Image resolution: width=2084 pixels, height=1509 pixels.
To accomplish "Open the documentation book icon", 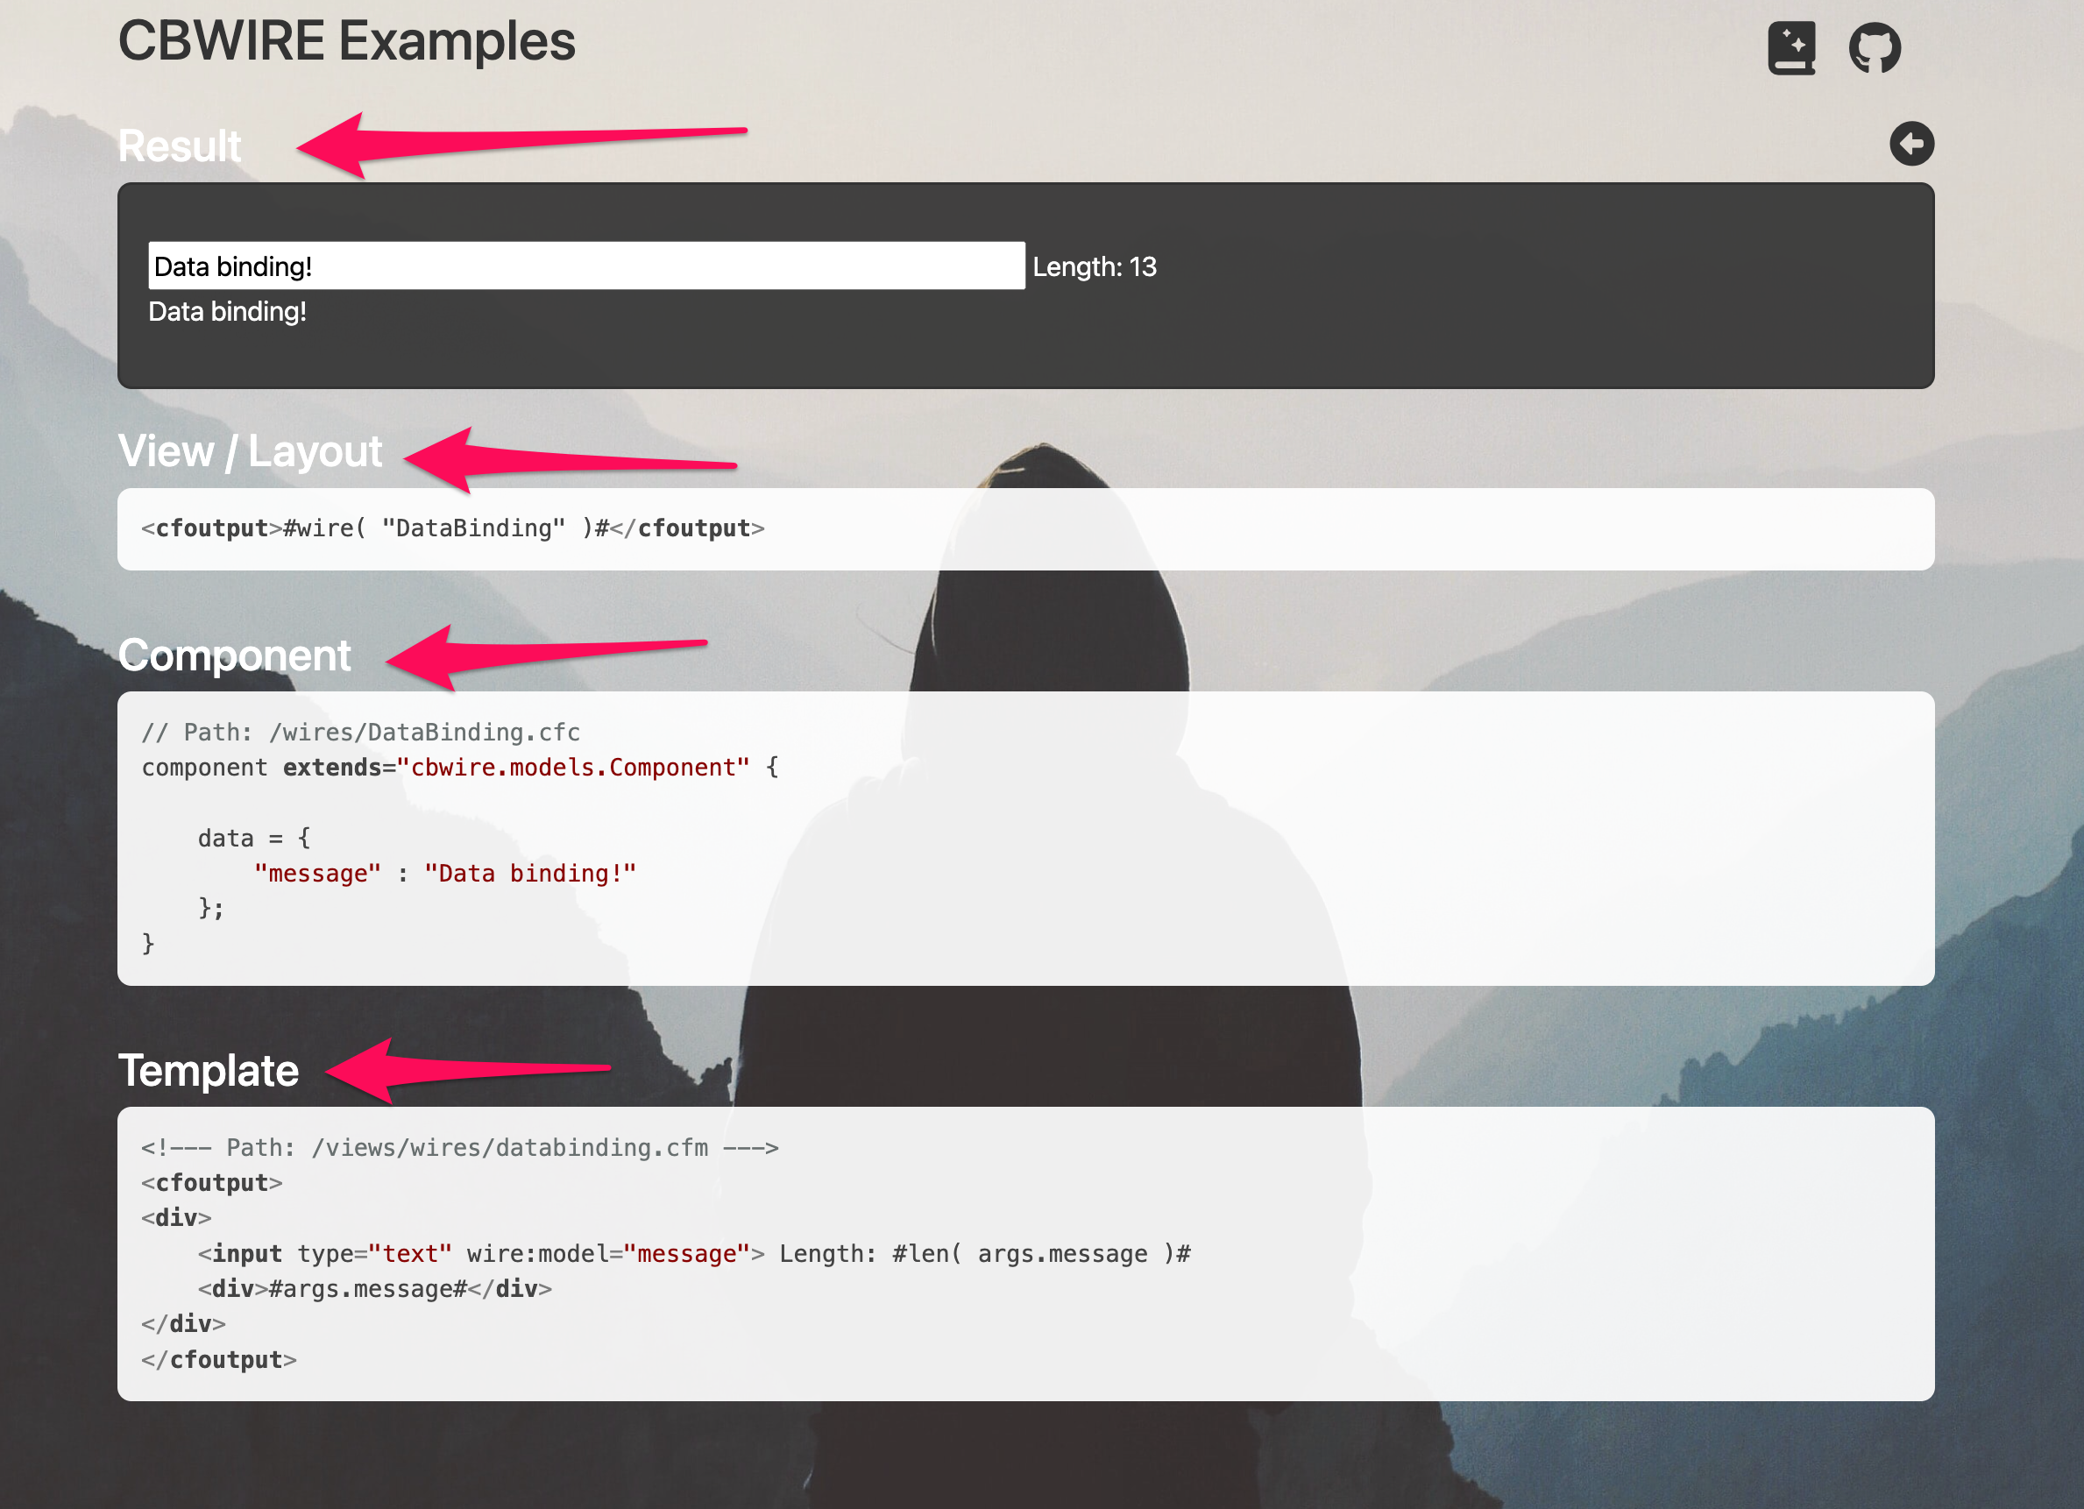I will click(1791, 48).
